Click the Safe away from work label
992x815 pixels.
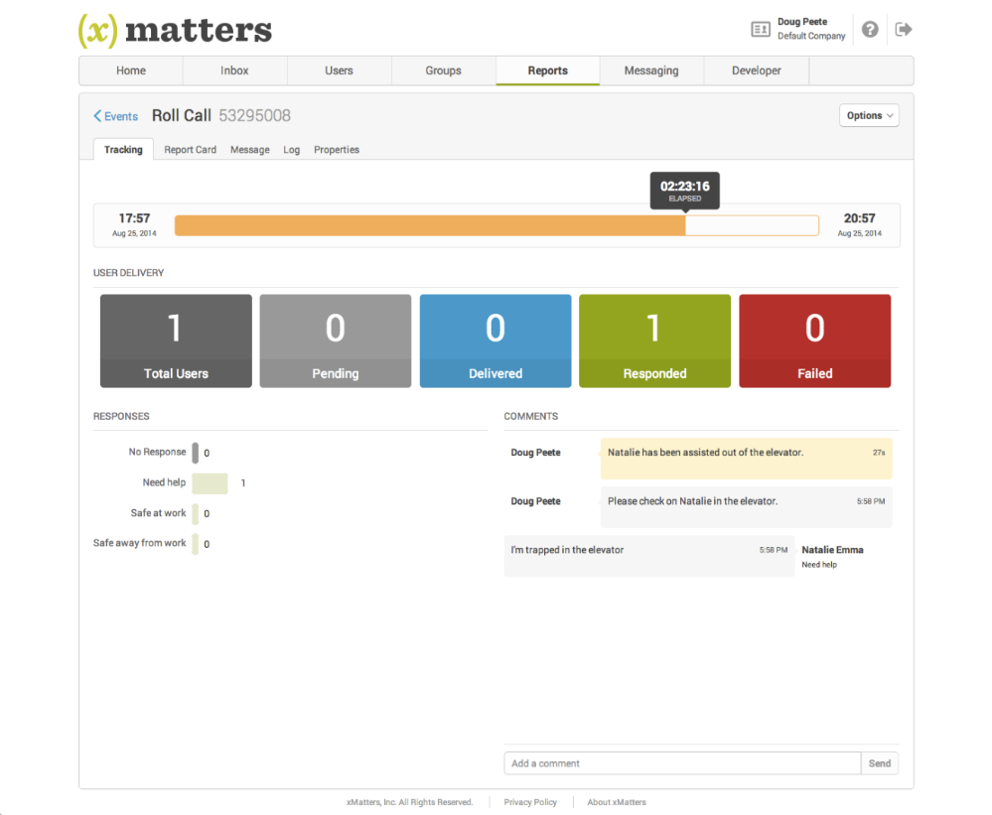click(140, 543)
